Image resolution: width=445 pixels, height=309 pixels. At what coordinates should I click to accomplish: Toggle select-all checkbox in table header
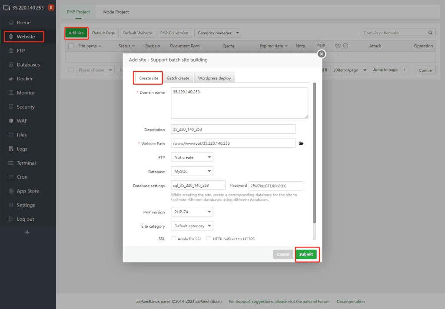71,46
